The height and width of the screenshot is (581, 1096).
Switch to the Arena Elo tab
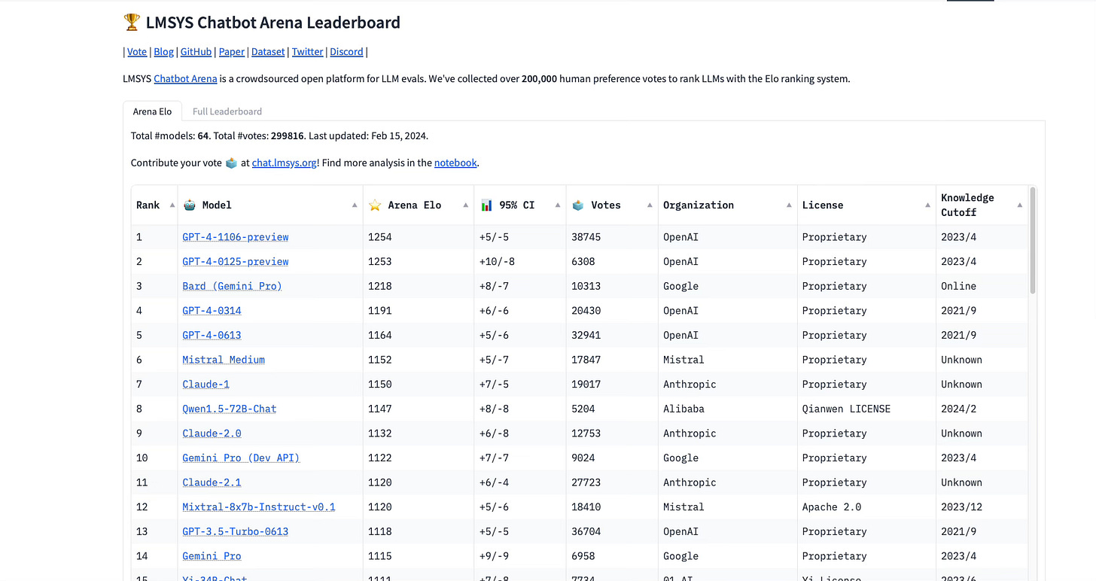[x=152, y=111]
